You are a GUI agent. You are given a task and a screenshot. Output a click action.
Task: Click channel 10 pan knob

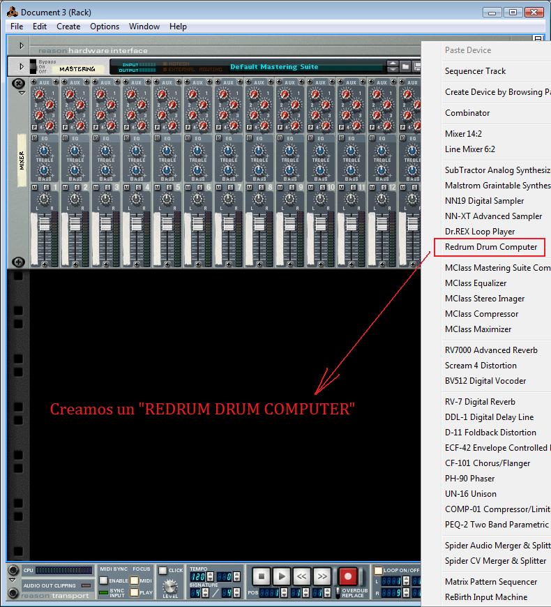click(x=320, y=199)
